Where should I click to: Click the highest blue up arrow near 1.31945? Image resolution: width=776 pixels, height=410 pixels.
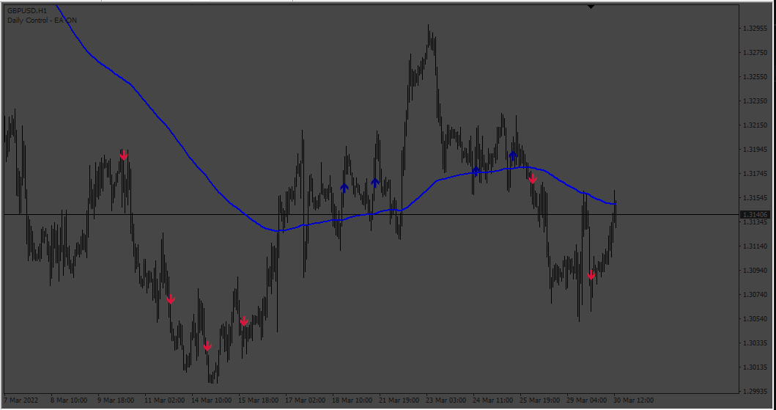(513, 155)
